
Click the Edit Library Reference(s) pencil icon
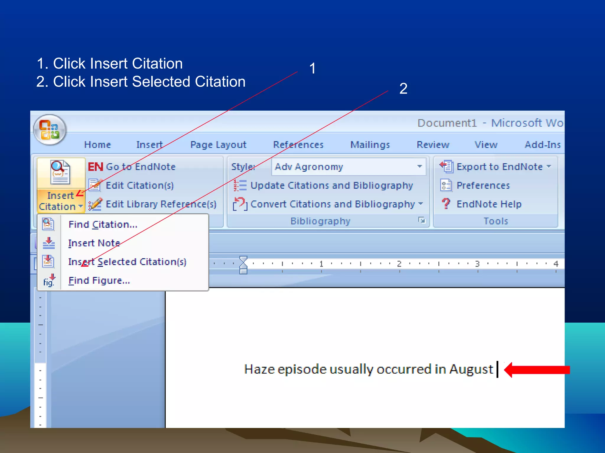[95, 204]
